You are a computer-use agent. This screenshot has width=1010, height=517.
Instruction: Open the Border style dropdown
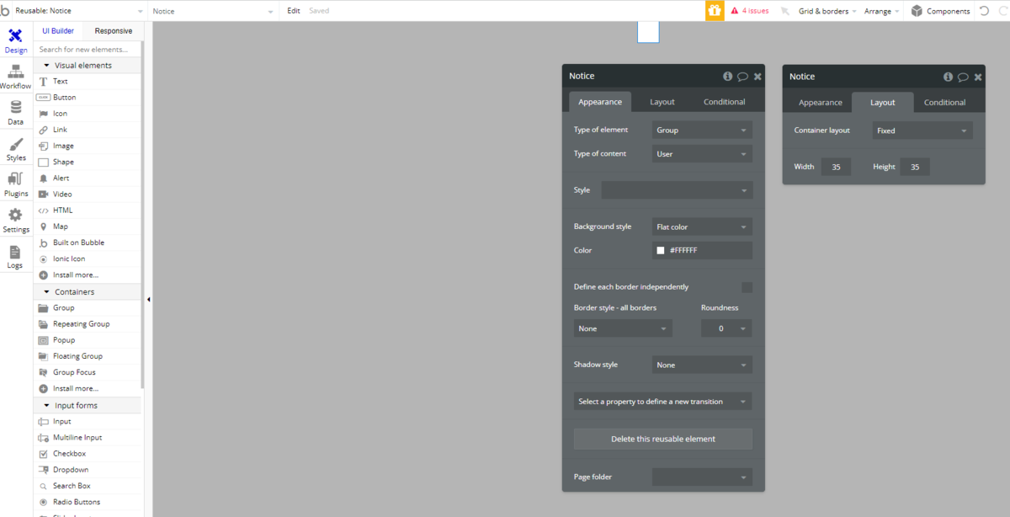point(623,328)
